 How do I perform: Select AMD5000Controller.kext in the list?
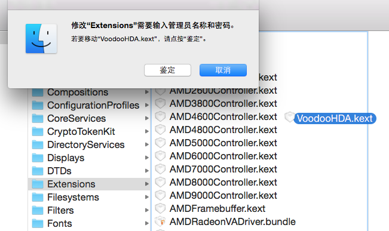pos(223,143)
